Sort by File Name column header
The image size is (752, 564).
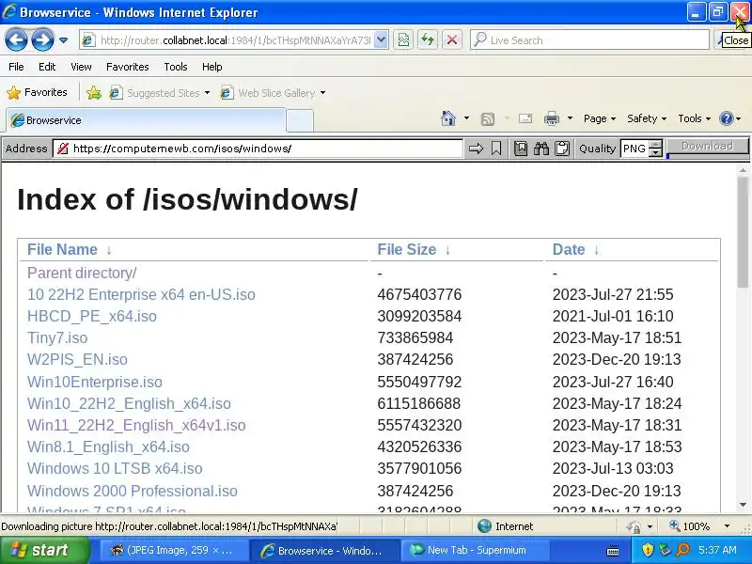pos(62,249)
